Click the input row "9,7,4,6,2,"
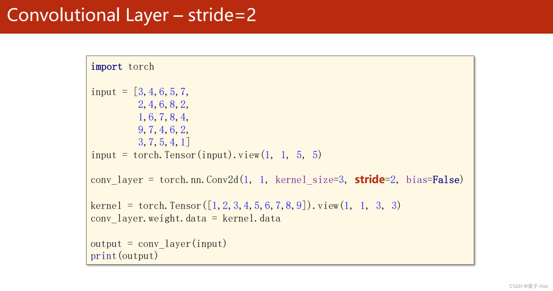Screen dimensions: 553x291 [163, 130]
